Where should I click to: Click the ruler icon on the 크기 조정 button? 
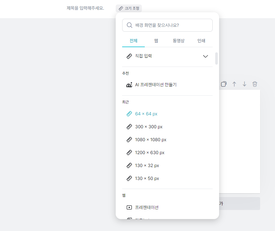pos(122,8)
